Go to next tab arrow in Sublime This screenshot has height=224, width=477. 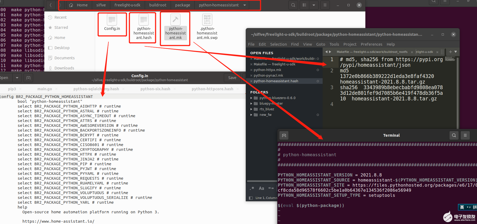330,52
